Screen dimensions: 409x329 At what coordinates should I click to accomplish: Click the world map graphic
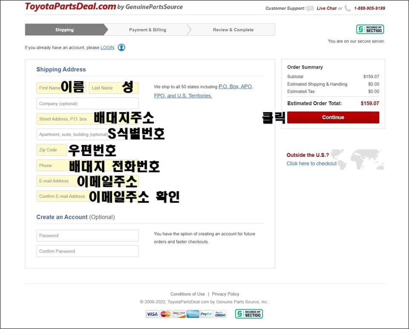pos(358,159)
